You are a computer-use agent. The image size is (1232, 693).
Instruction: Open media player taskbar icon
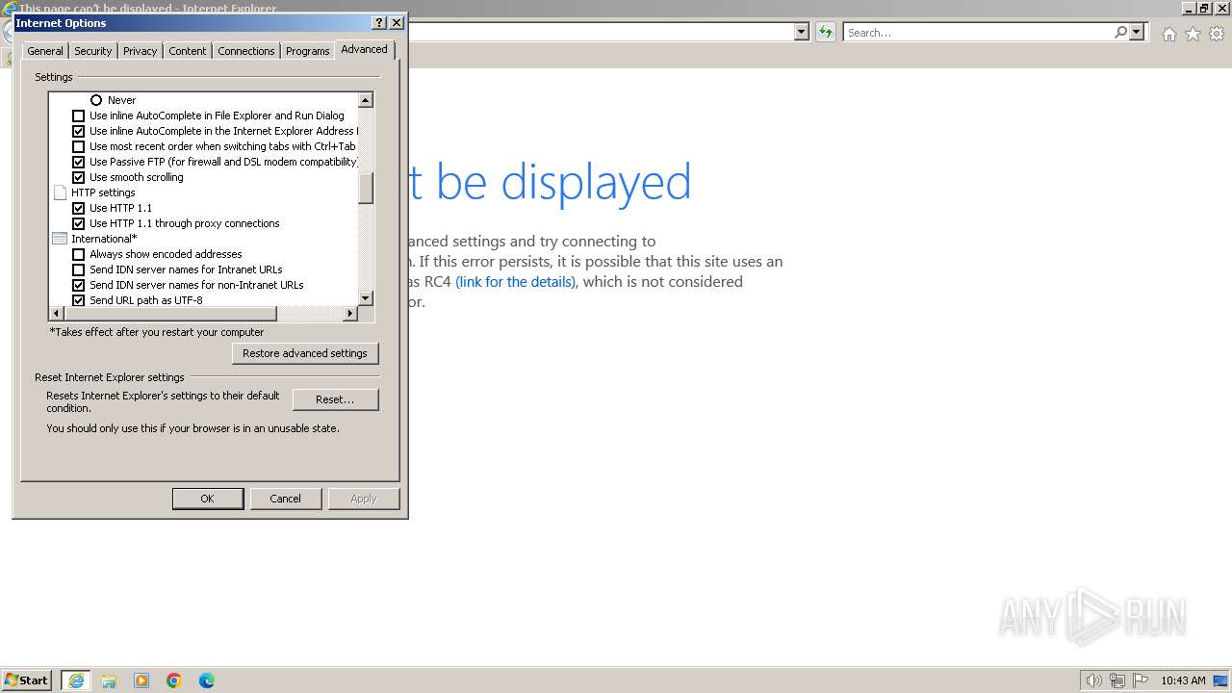pyautogui.click(x=141, y=680)
